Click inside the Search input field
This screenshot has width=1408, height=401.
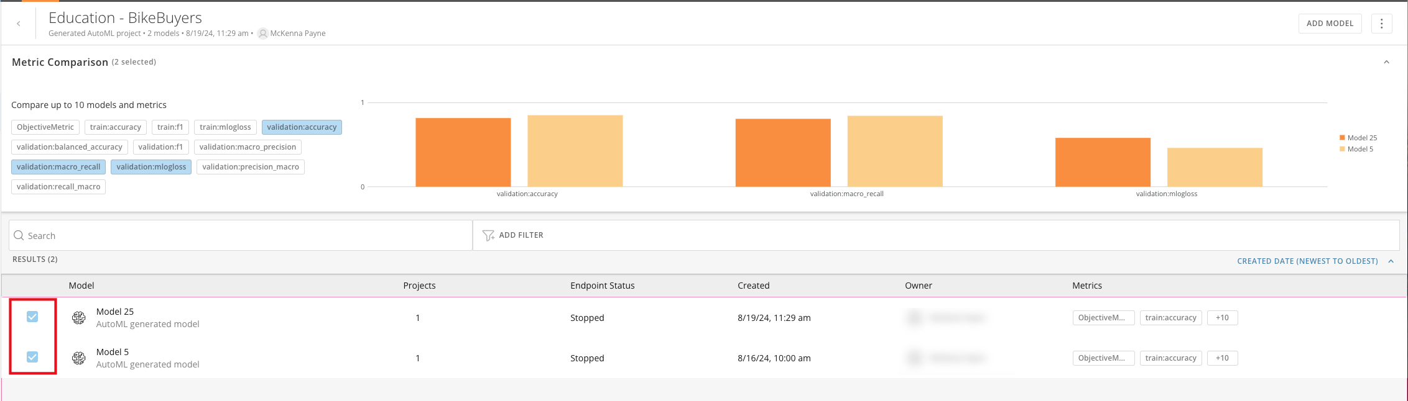point(241,236)
